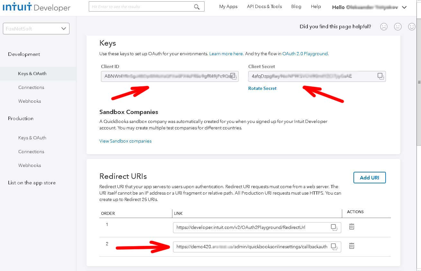Open Production Webhooks

[x=30, y=165]
